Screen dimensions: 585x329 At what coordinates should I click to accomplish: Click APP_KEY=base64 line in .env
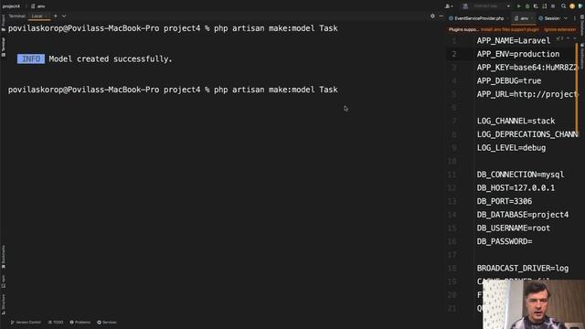coord(527,68)
